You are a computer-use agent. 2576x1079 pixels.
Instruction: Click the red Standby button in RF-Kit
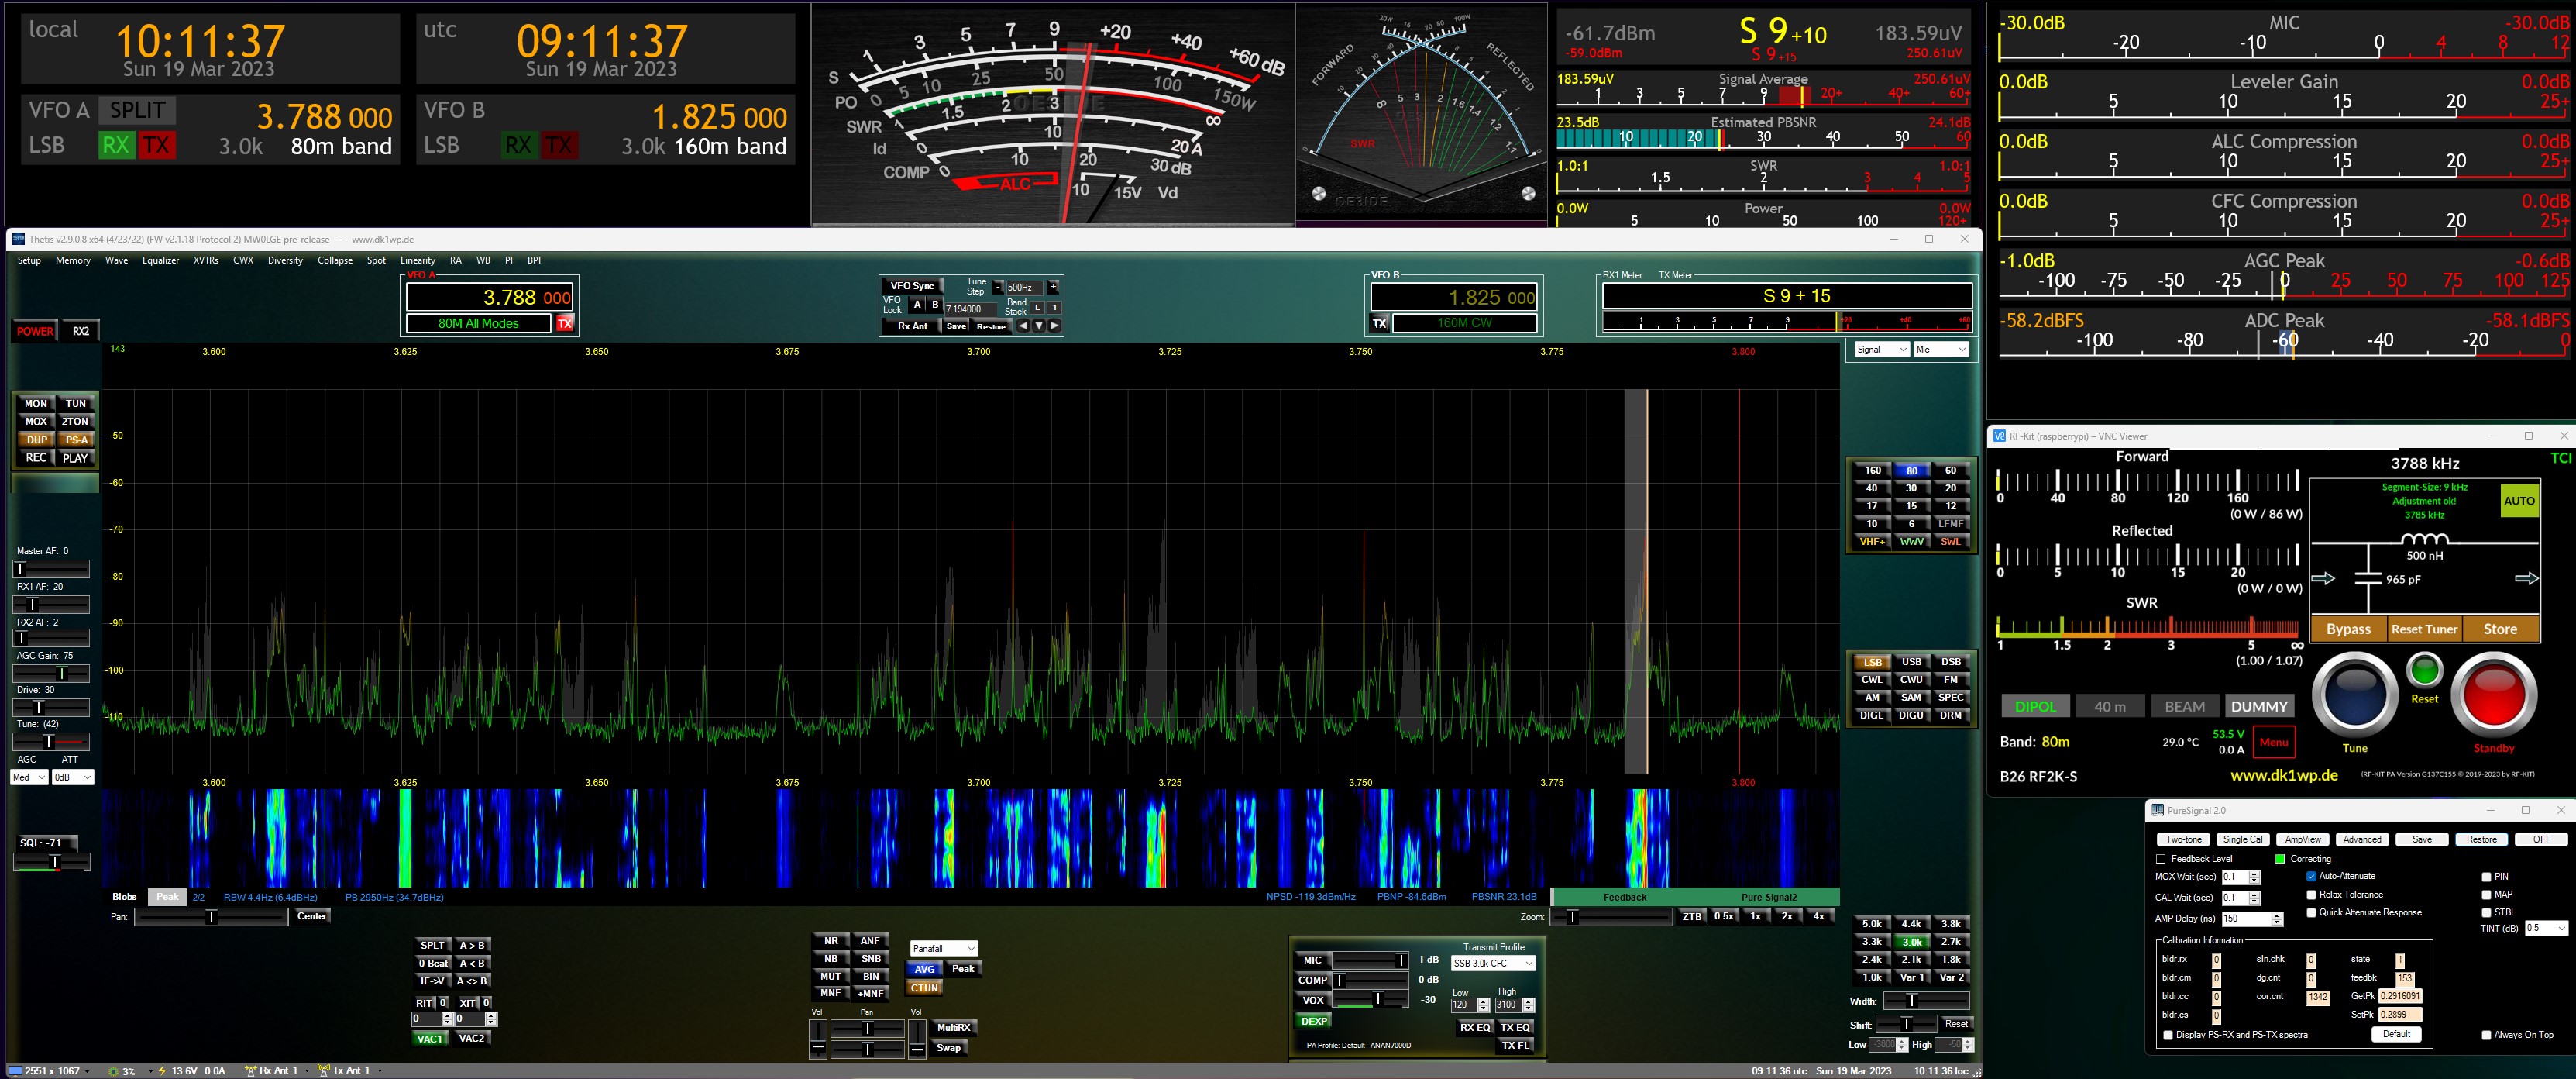tap(2493, 694)
